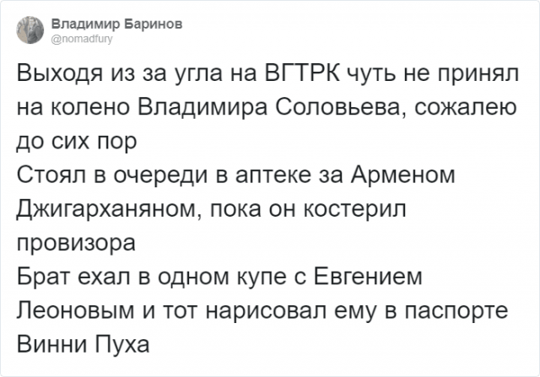Open the @nomadfury handle link
The width and height of the screenshot is (540, 377).
(x=82, y=40)
